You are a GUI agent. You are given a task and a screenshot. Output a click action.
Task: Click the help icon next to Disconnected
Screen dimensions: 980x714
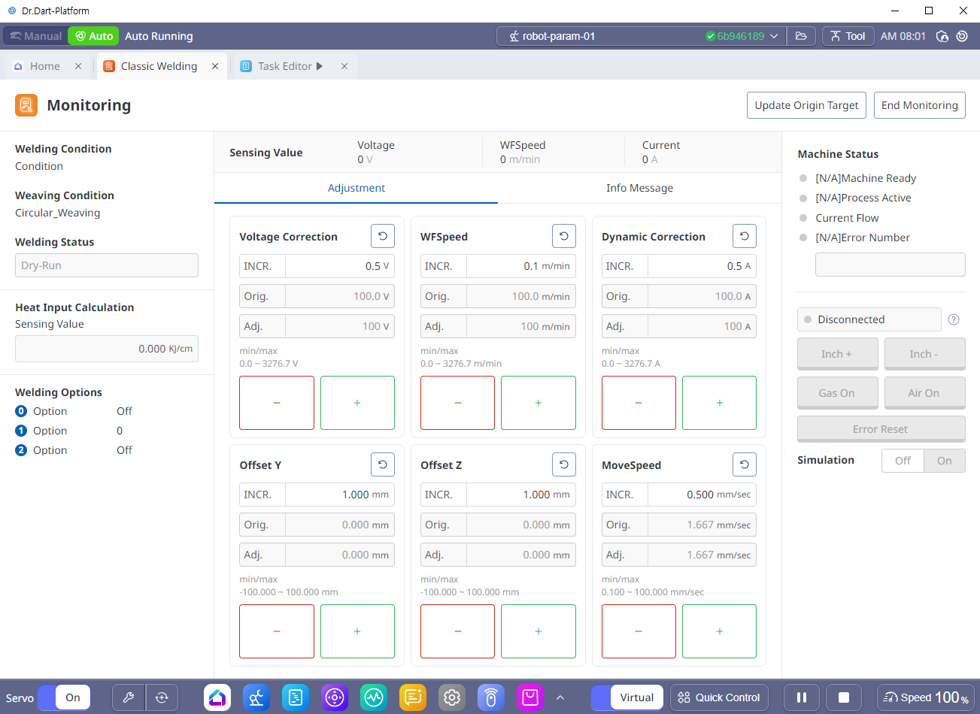click(x=954, y=319)
